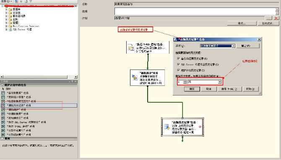Screen dimensions: 281x160
Task: Click the filter funnel toolbar icon
Action: pyautogui.click(x=31, y=1)
